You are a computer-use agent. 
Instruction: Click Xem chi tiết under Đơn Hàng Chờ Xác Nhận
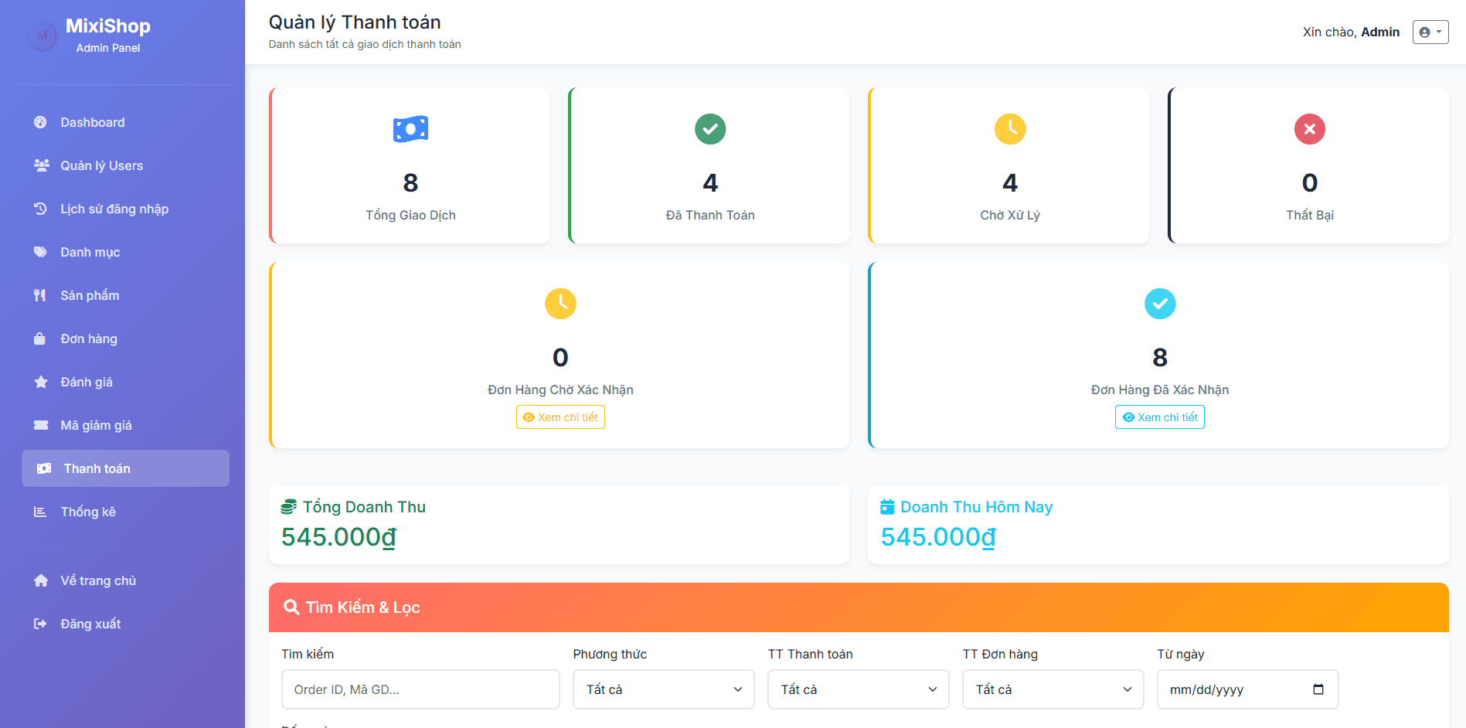(560, 417)
